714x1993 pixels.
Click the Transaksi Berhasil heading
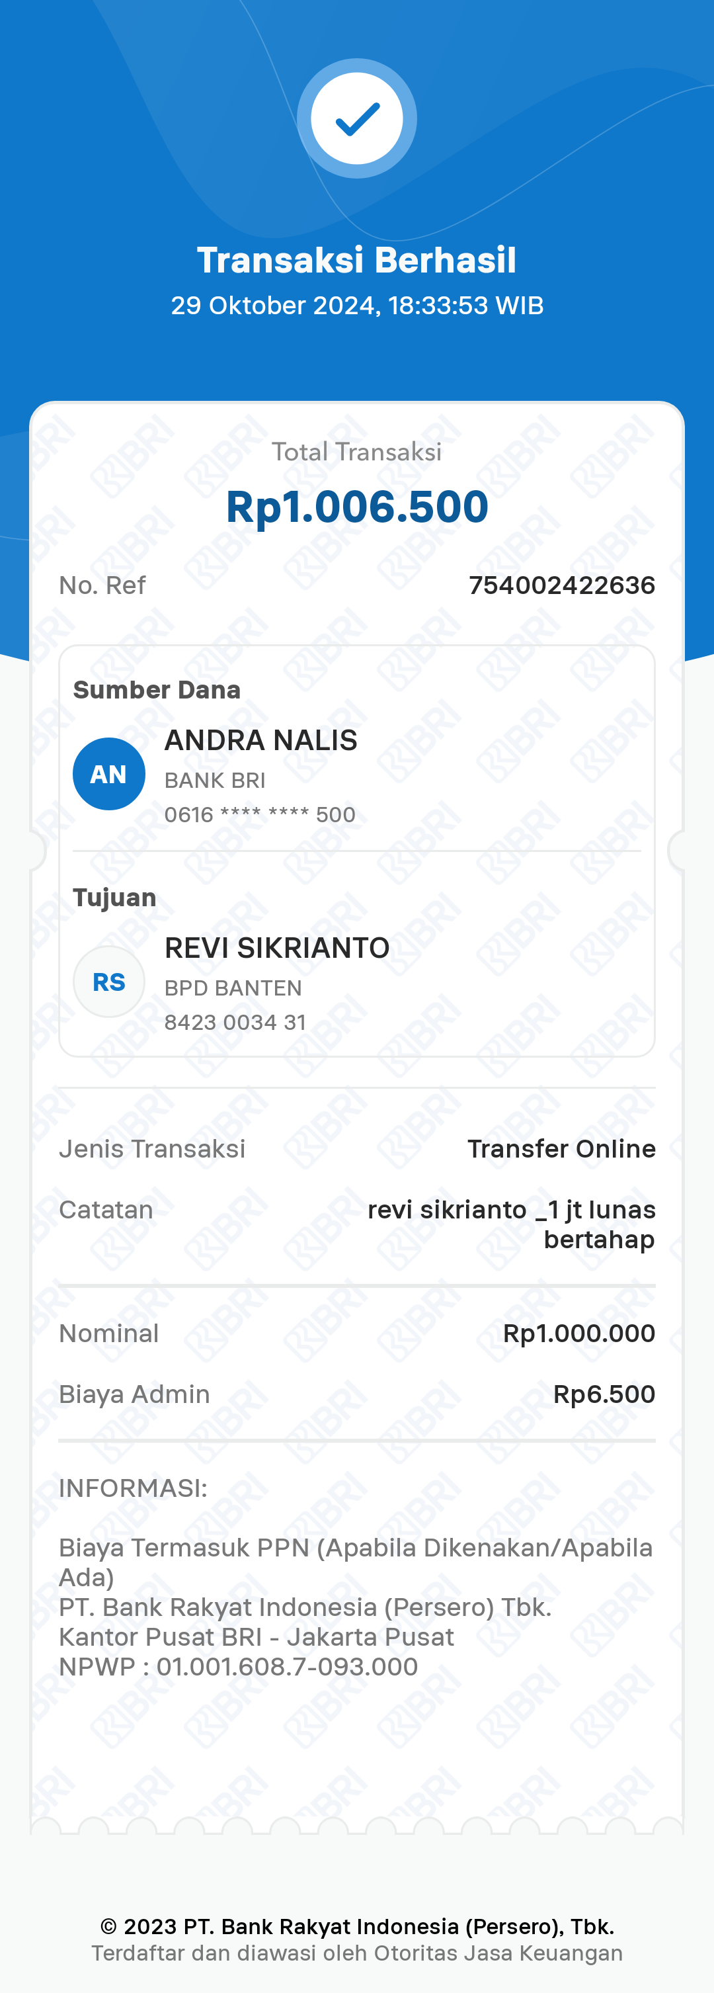click(356, 260)
